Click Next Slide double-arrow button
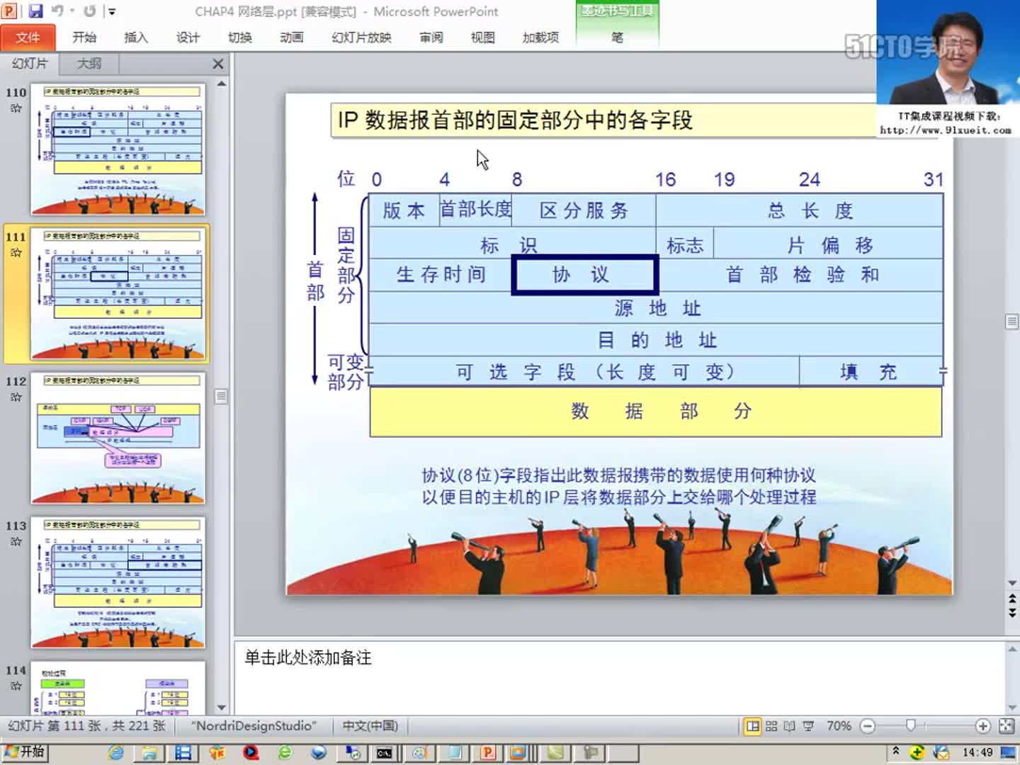The width and height of the screenshot is (1020, 765). pos(1012,613)
